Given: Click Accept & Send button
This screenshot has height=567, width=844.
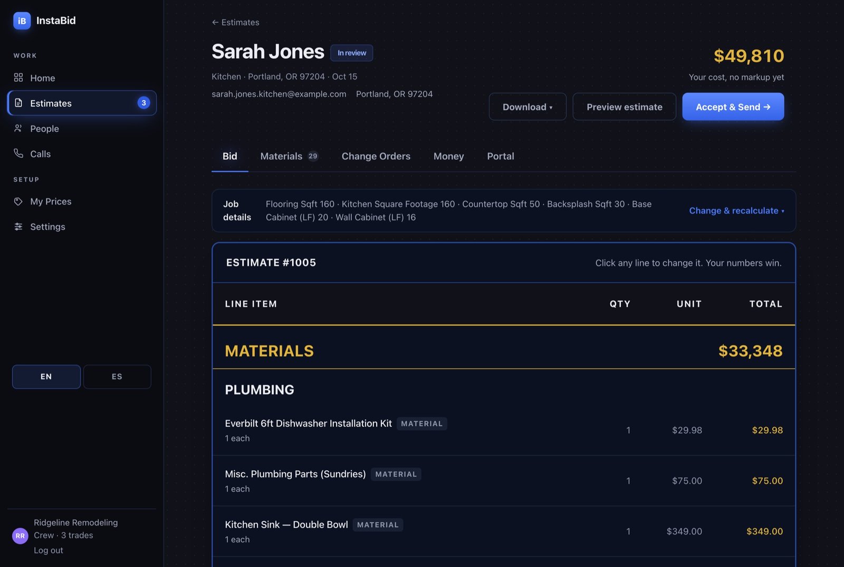Looking at the screenshot, I should tap(733, 107).
